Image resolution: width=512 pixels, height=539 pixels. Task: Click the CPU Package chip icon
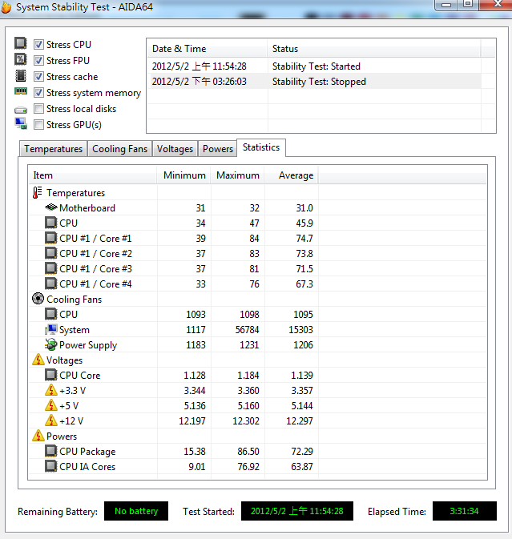click(51, 451)
